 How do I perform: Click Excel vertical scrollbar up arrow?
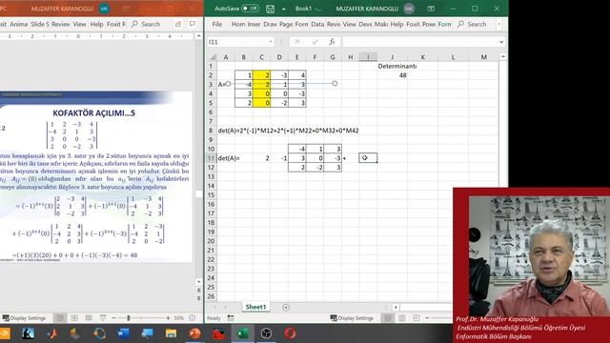pyautogui.click(x=503, y=57)
